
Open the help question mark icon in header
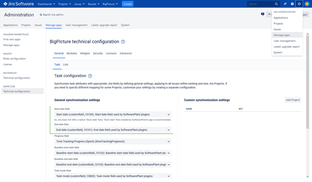(292, 4)
